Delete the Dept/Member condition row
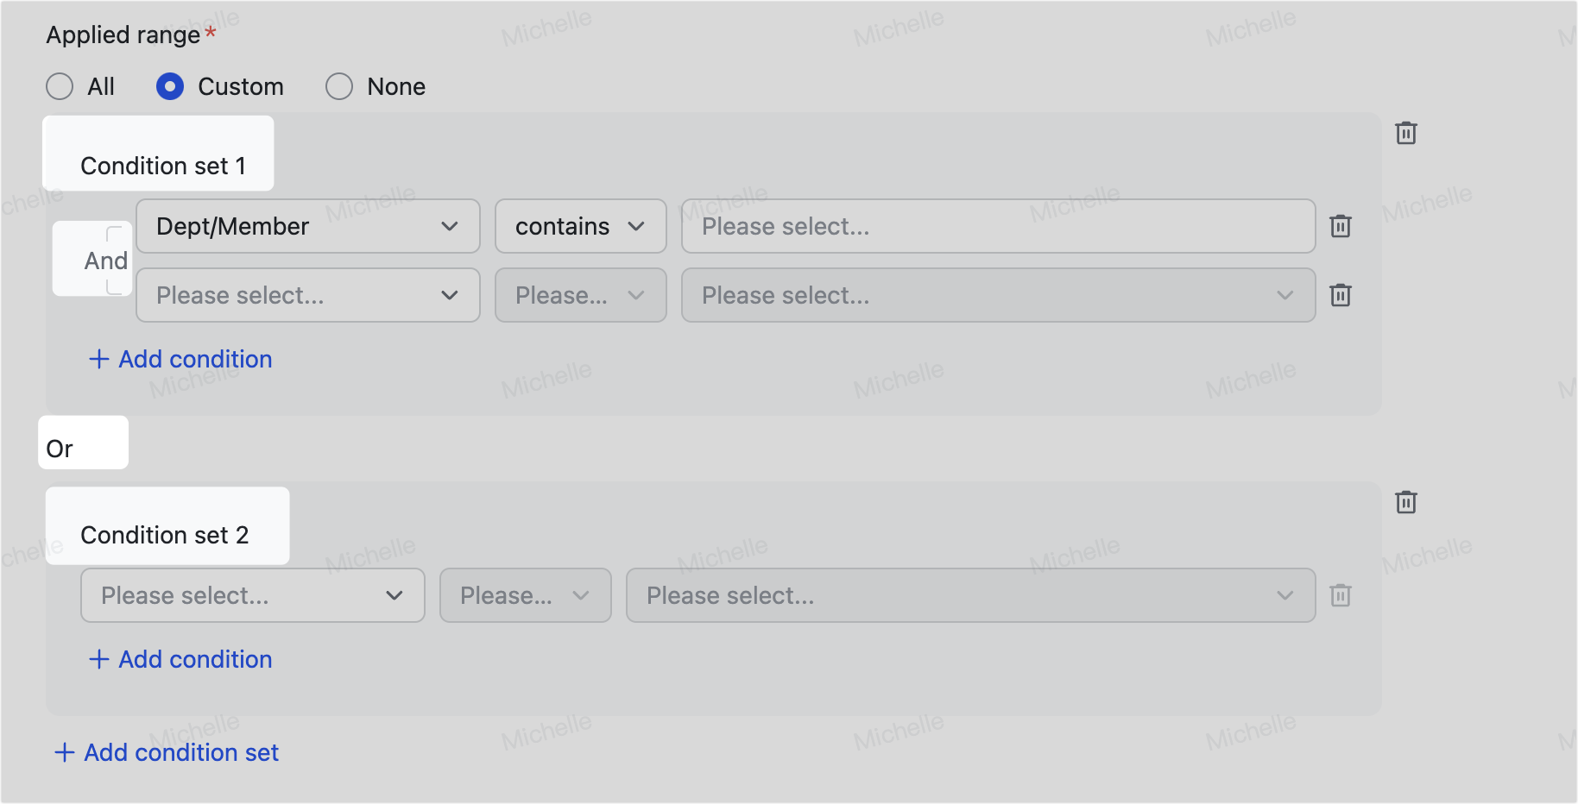 click(x=1341, y=226)
